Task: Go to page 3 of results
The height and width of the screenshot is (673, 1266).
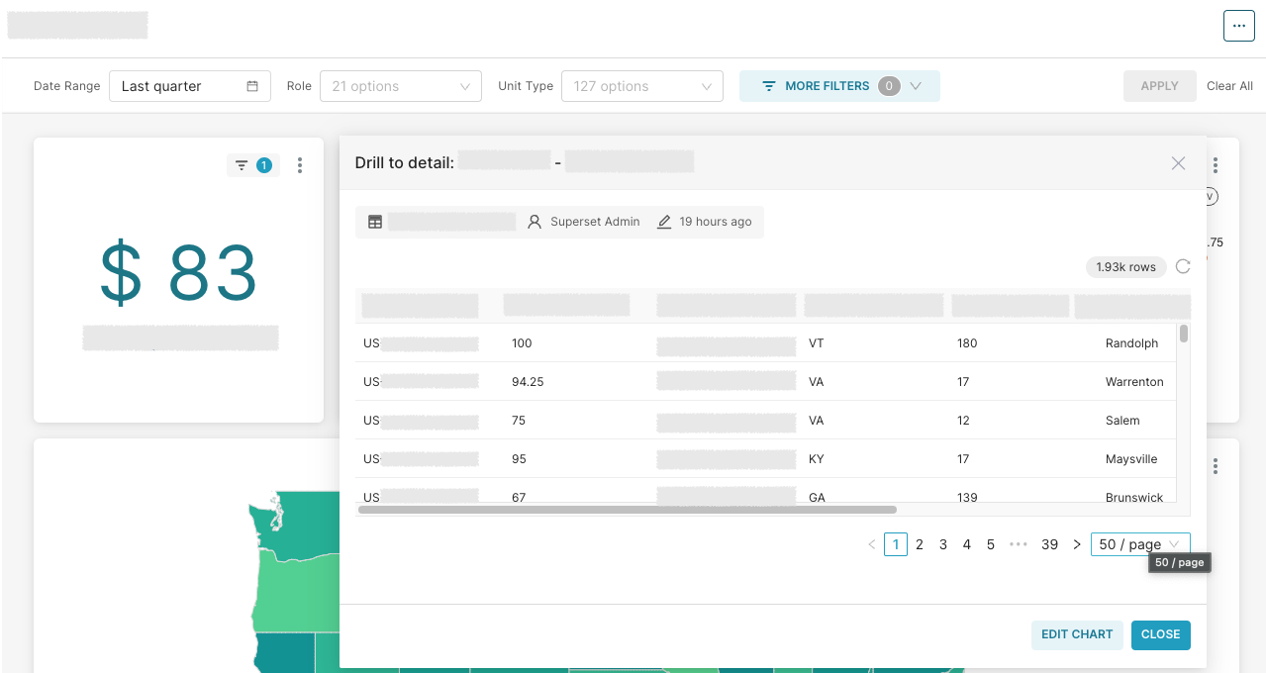Action: 943,544
